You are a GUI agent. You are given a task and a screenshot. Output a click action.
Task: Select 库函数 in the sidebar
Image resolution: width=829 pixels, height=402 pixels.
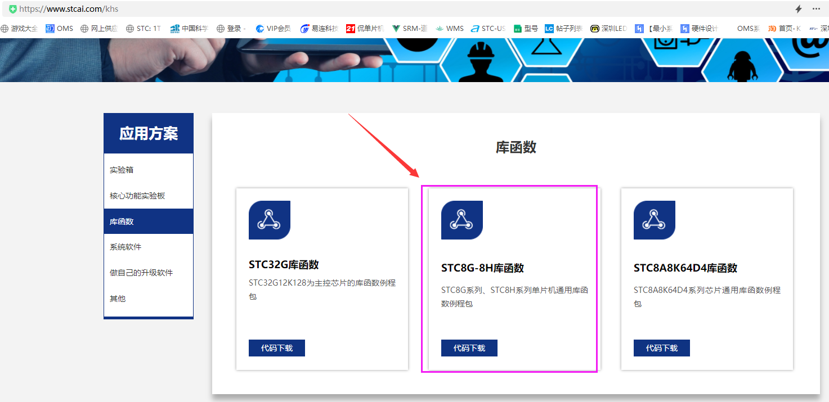click(x=149, y=222)
